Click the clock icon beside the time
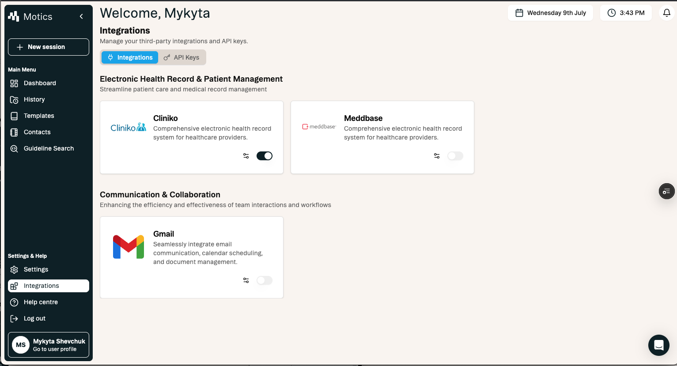 point(612,13)
